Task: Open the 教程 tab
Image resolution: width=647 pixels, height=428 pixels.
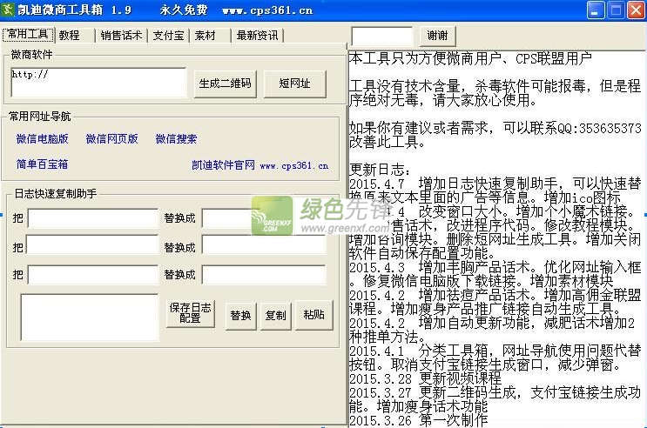Action: click(x=74, y=36)
